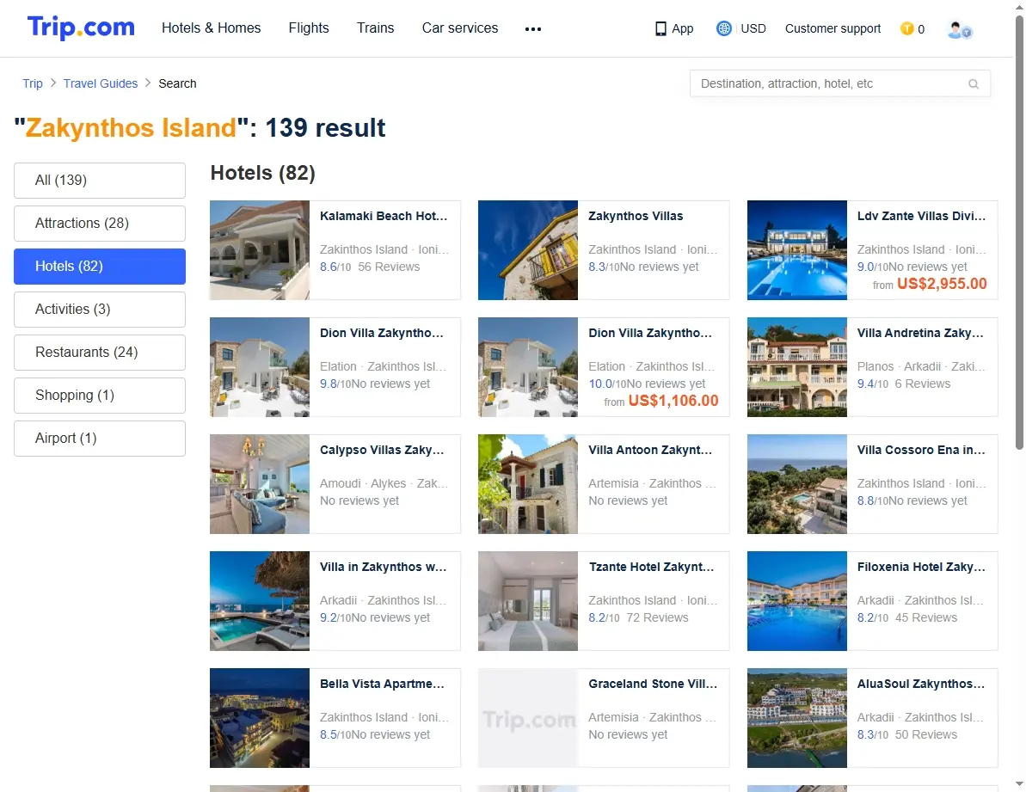This screenshot has height=792, width=1026.
Task: Click the 50 Reviews text
Action: click(x=926, y=735)
